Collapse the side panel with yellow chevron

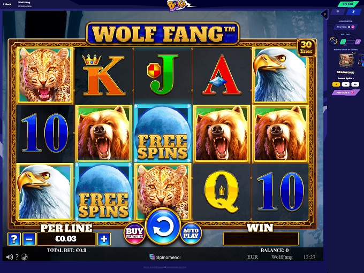coord(324,14)
